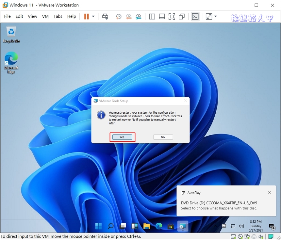Open the Snapshot Manager
This screenshot has width=281, height=240.
point(138,16)
